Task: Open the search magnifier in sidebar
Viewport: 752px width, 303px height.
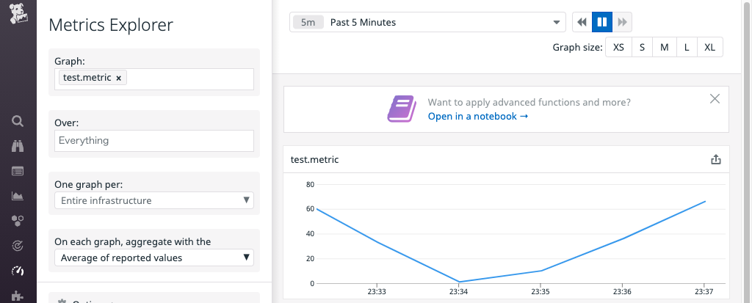Action: (18, 121)
